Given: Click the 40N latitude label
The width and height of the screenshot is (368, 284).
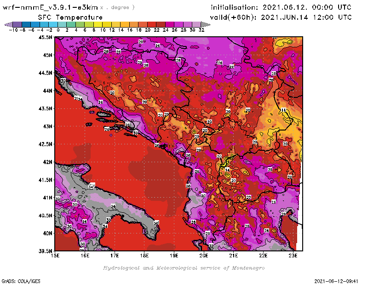Looking at the screenshot, I should click(x=47, y=233).
